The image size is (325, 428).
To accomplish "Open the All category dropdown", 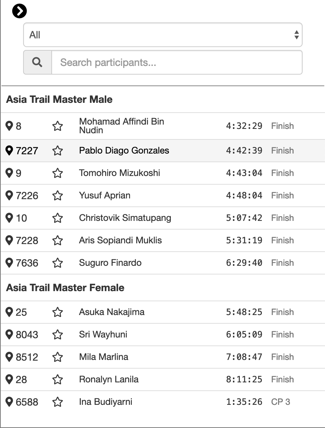I will pos(163,35).
